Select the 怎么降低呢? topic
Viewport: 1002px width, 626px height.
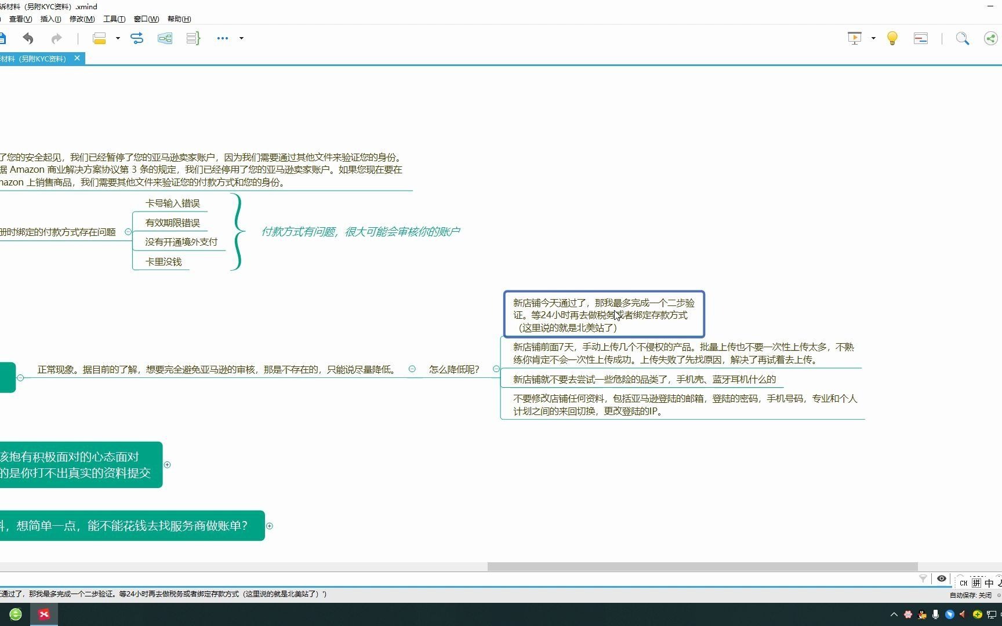click(x=454, y=369)
